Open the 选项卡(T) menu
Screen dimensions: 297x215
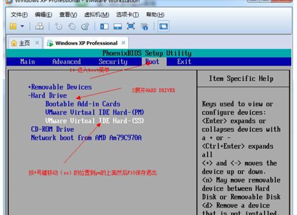127,15
